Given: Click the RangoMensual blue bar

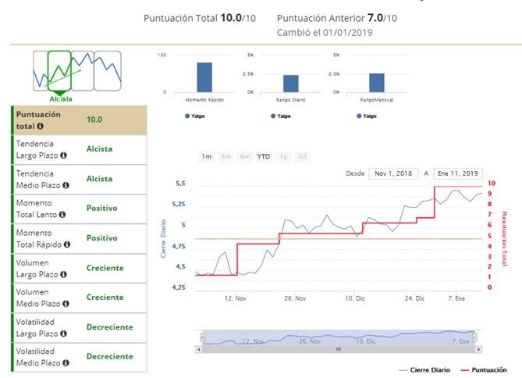Looking at the screenshot, I should pyautogui.click(x=377, y=83).
